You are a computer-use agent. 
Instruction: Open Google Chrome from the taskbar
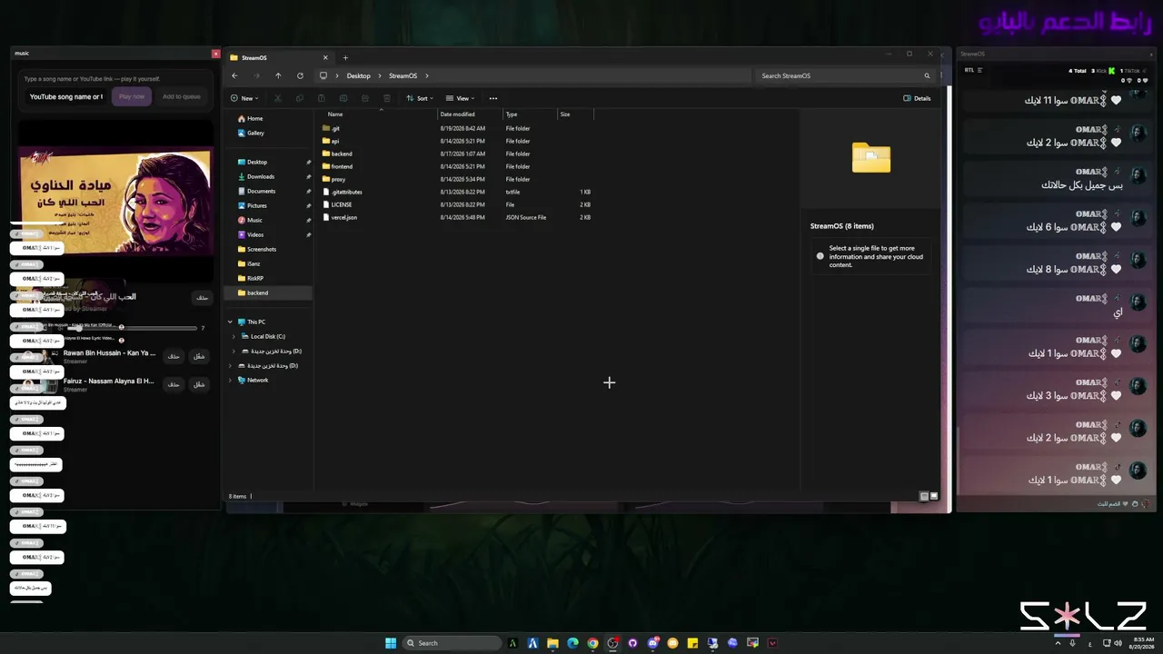(592, 643)
